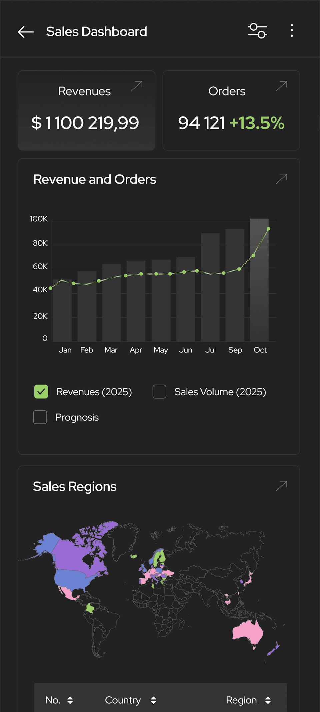Sort the table by Region arrows
This screenshot has height=712, width=320.
point(268,700)
